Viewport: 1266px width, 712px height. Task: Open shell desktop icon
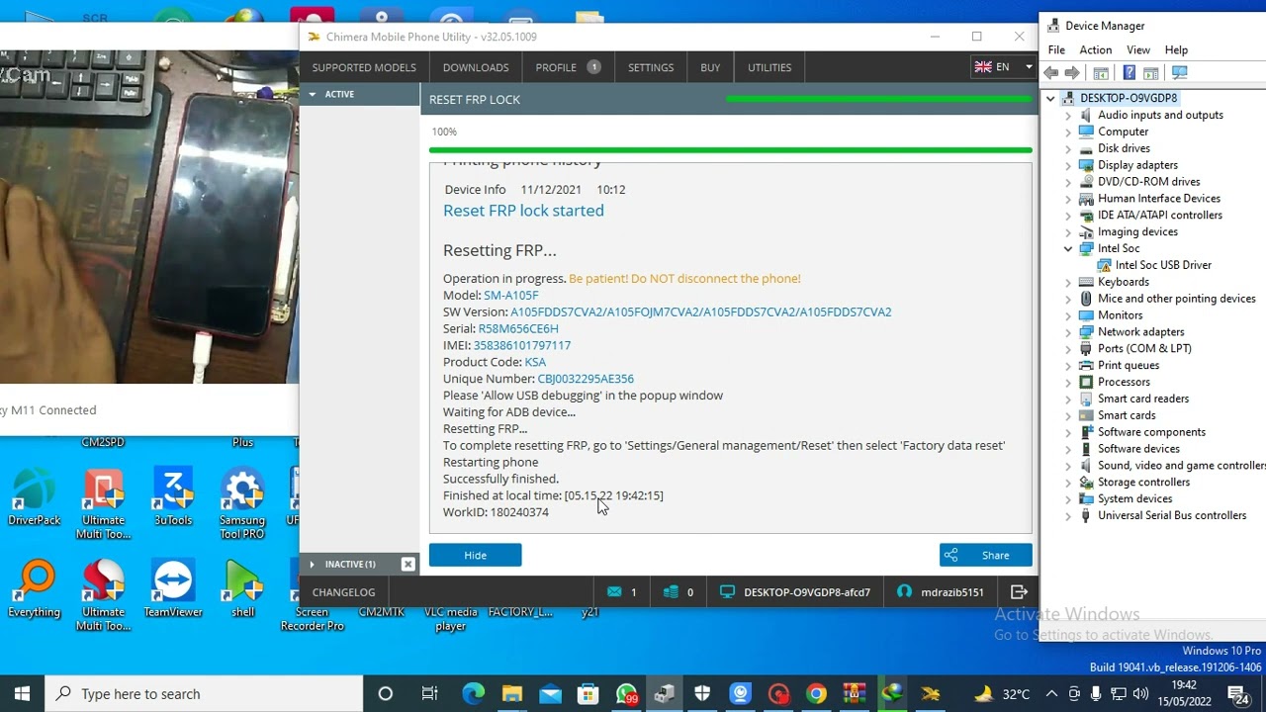pos(242,590)
